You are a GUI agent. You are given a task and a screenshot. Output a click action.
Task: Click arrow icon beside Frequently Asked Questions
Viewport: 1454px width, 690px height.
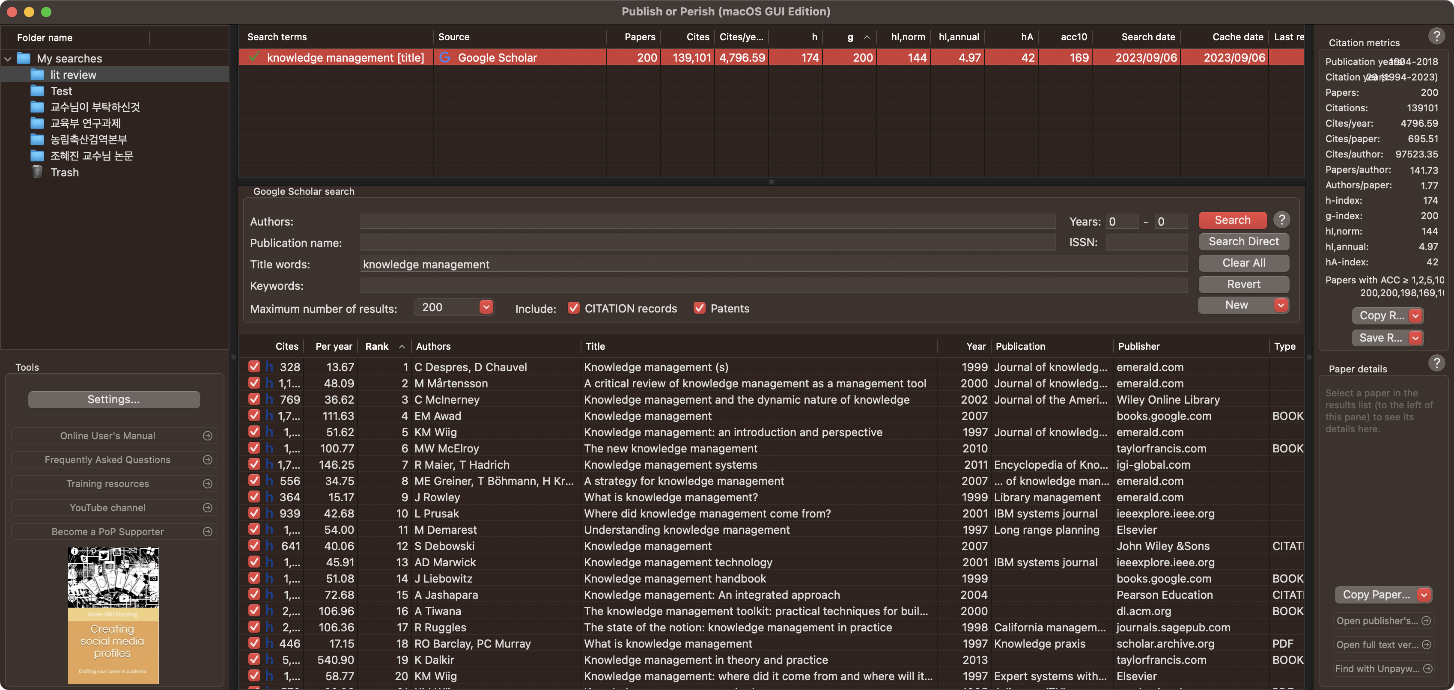[208, 460]
